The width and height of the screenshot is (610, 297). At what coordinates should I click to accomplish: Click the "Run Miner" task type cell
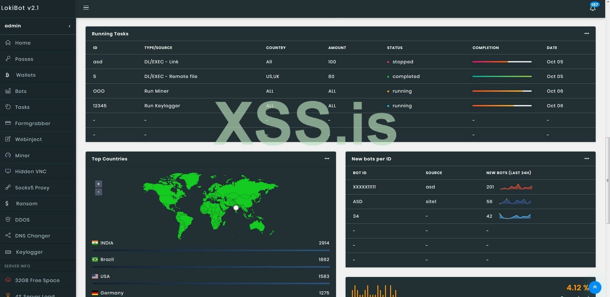click(157, 91)
